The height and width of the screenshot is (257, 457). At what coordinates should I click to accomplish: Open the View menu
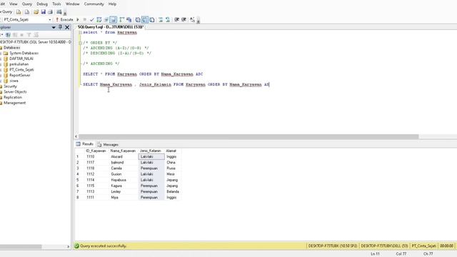(x=14, y=4)
